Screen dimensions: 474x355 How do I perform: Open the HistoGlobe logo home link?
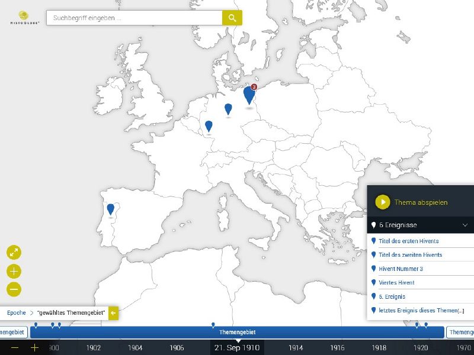point(24,18)
